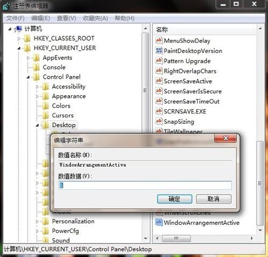The image size is (268, 257).
Task: Open the 查看(V) menu
Action: pos(66,18)
